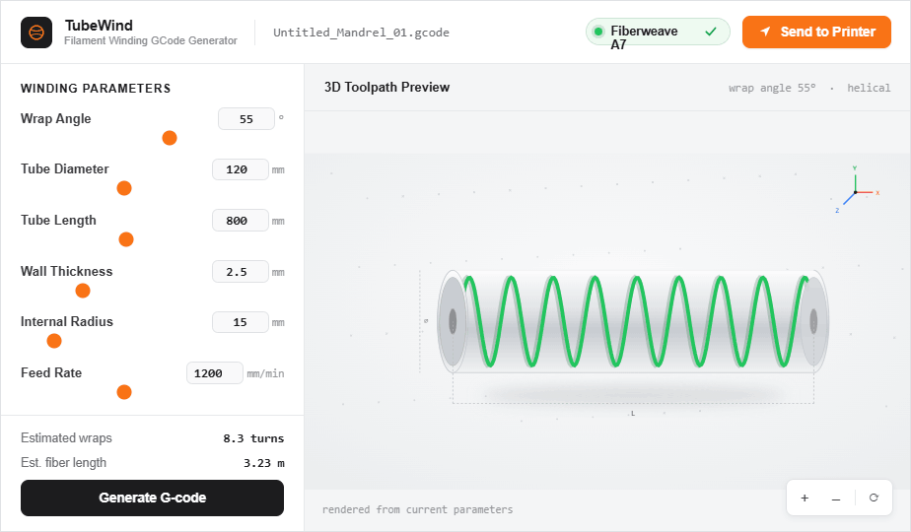Click the Wrap Angle slider handle

pos(170,138)
